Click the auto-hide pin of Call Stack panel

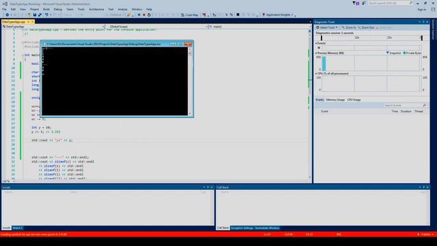coord(423,187)
